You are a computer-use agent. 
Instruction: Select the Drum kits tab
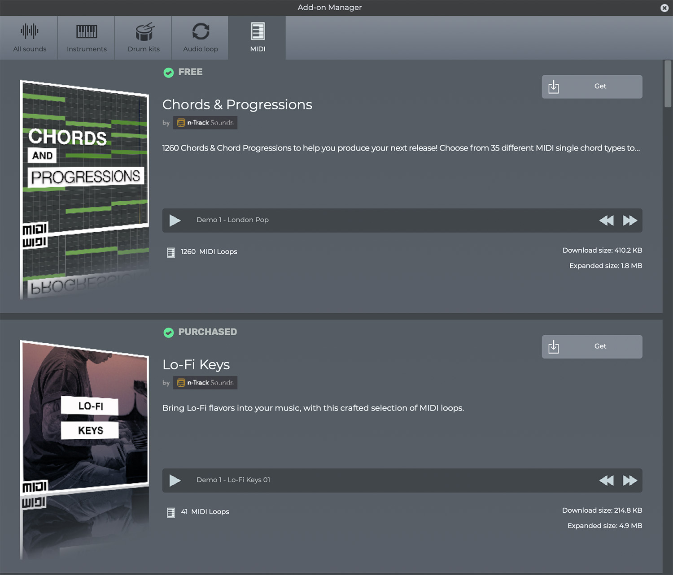[x=144, y=38]
